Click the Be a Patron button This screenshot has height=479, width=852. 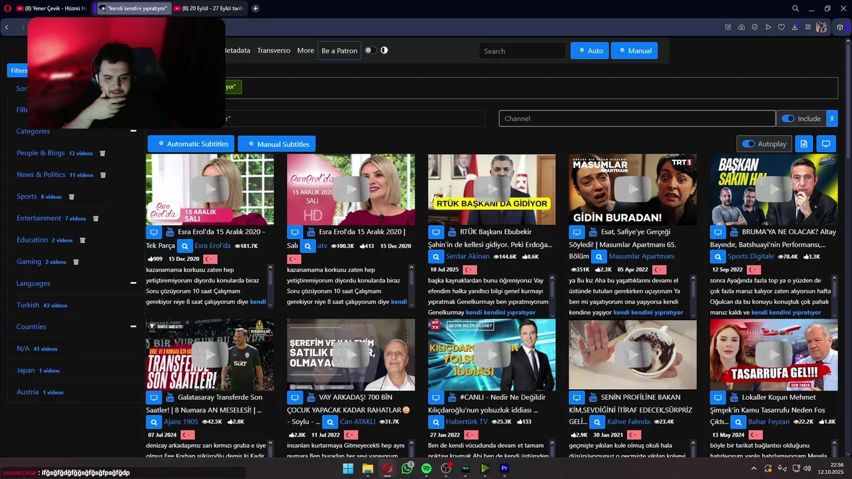pos(339,51)
